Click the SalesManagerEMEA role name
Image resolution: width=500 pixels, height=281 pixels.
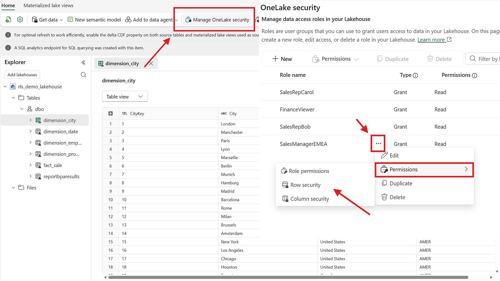pyautogui.click(x=304, y=144)
